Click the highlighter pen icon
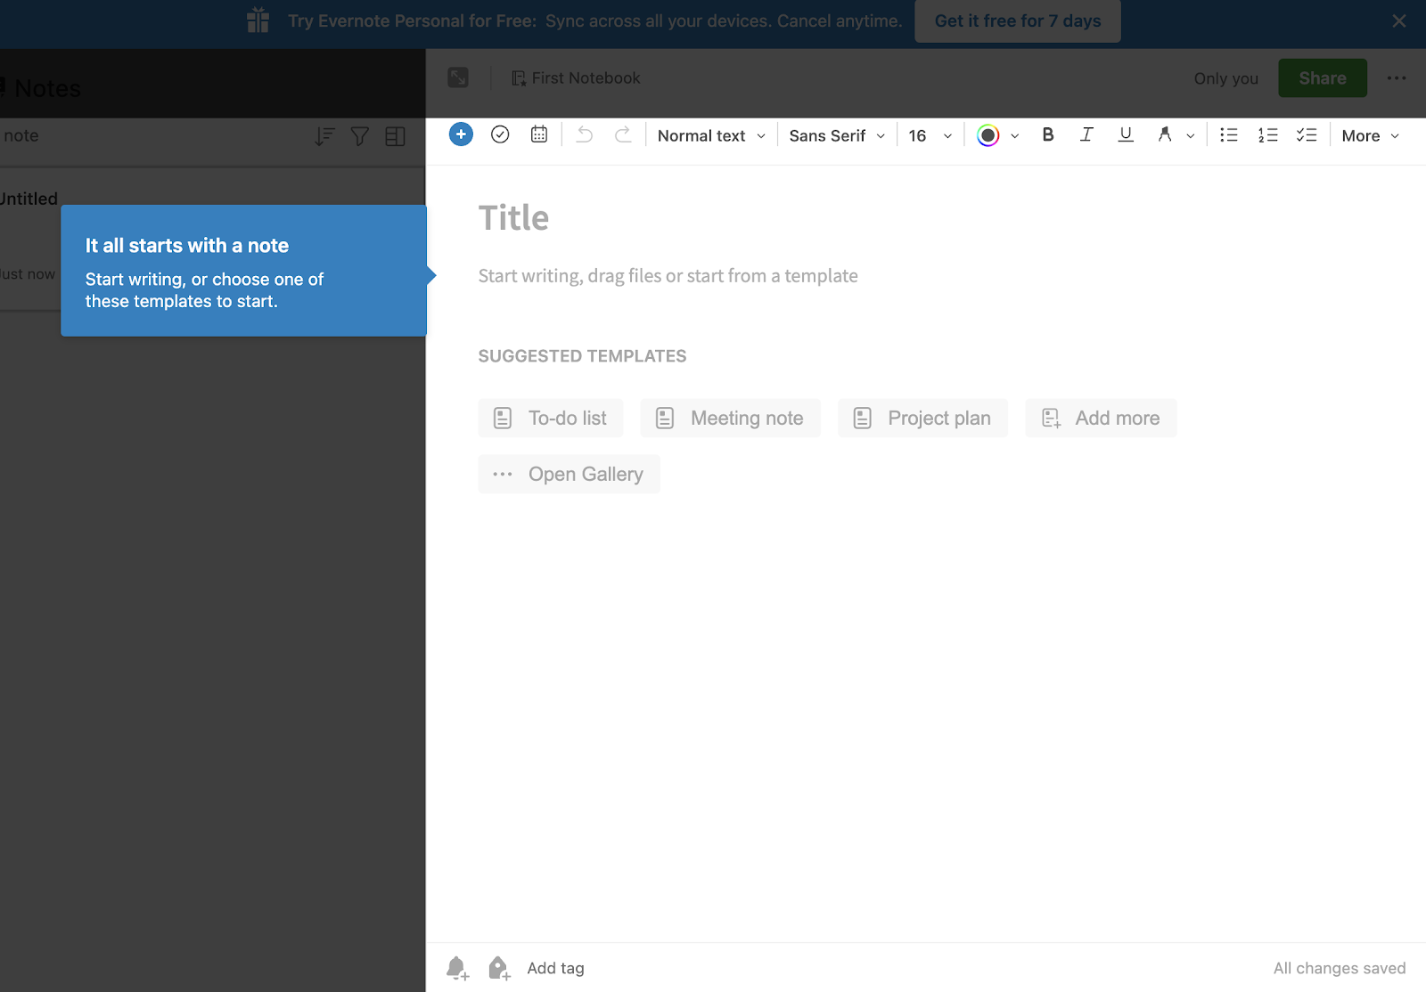This screenshot has height=992, width=1426. coord(1165,134)
